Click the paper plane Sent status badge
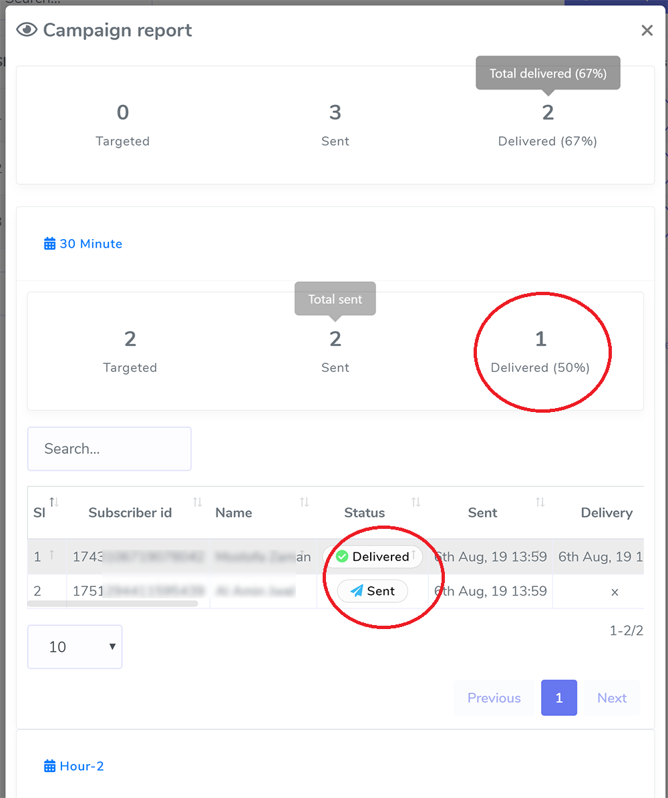 point(372,590)
